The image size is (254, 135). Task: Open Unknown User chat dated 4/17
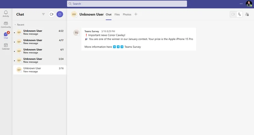[40, 42]
